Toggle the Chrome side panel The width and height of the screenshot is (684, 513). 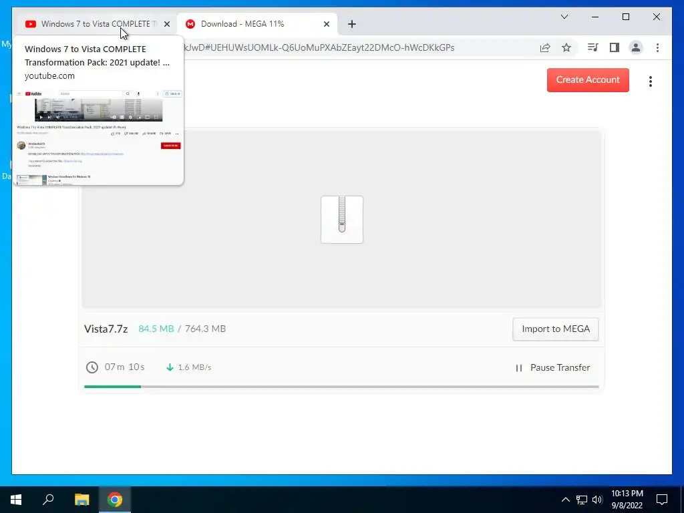615,47
